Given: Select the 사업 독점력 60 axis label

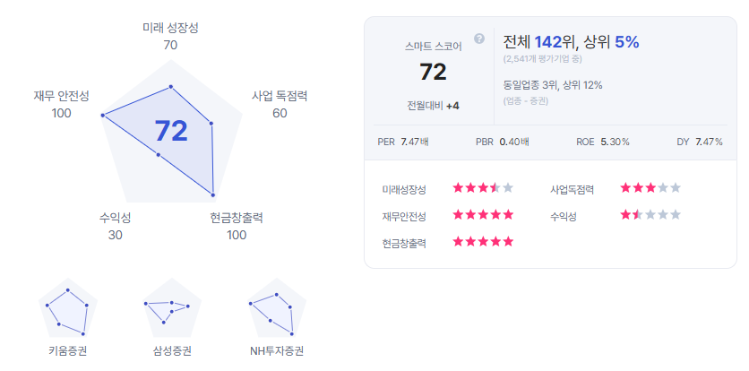Looking at the screenshot, I should tap(280, 105).
